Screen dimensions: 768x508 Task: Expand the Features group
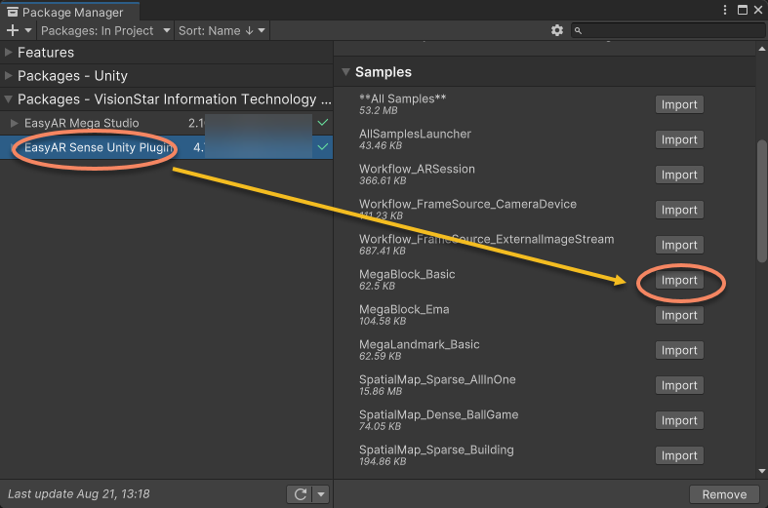click(9, 53)
